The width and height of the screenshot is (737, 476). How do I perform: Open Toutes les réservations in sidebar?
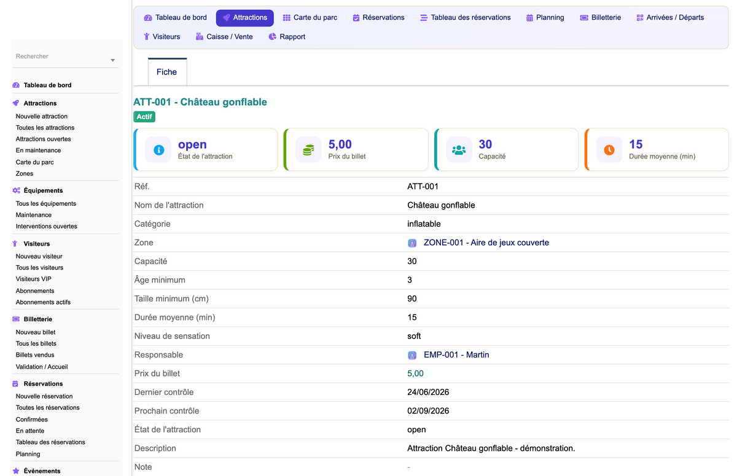pyautogui.click(x=48, y=408)
